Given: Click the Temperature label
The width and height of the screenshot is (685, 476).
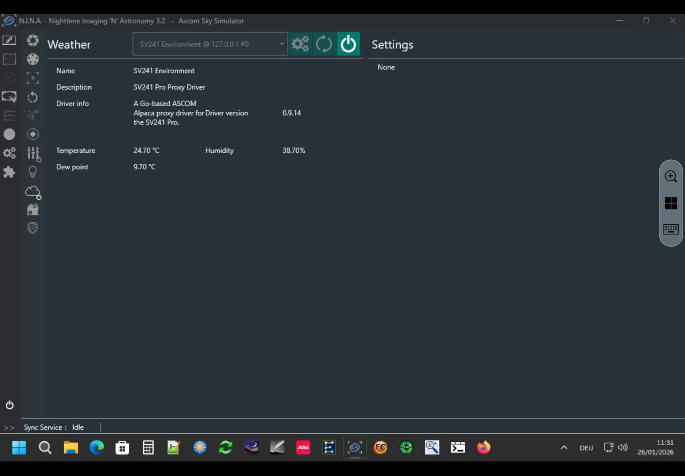Looking at the screenshot, I should pyautogui.click(x=76, y=151).
